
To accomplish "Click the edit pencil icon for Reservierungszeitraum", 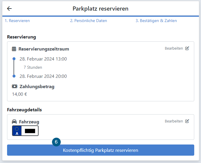I will [x=187, y=48].
